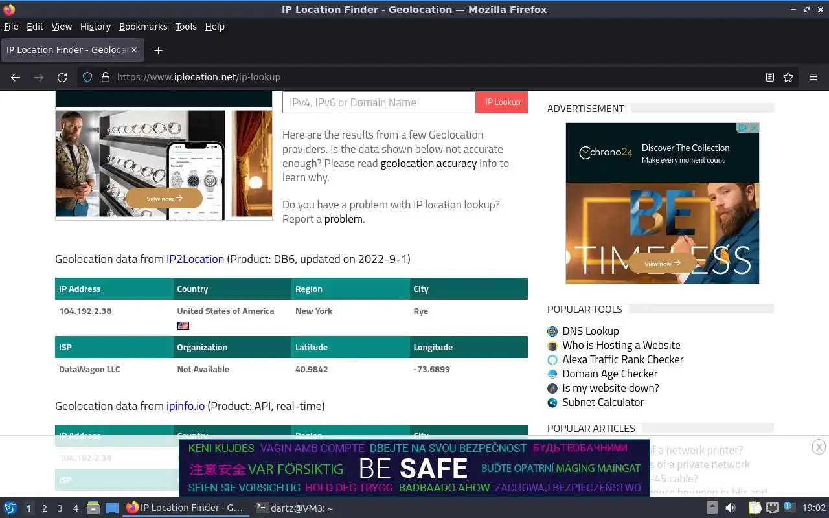The image size is (829, 518).
Task: Select United States of America cell
Action: pyautogui.click(x=233, y=317)
